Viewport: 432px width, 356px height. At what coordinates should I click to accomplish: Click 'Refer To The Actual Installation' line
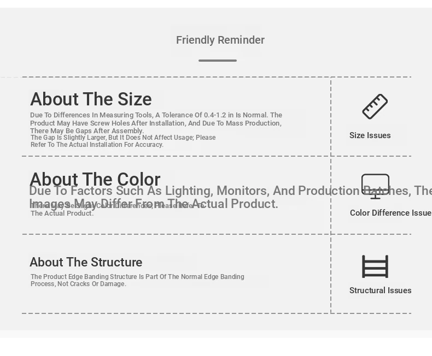[x=97, y=145]
